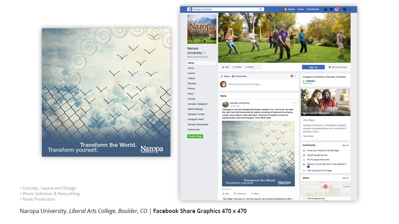Open Videos in the page sidebar

click(x=191, y=78)
